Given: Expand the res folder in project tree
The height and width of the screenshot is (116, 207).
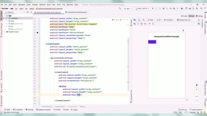Looking at the screenshot, I should [7, 26].
